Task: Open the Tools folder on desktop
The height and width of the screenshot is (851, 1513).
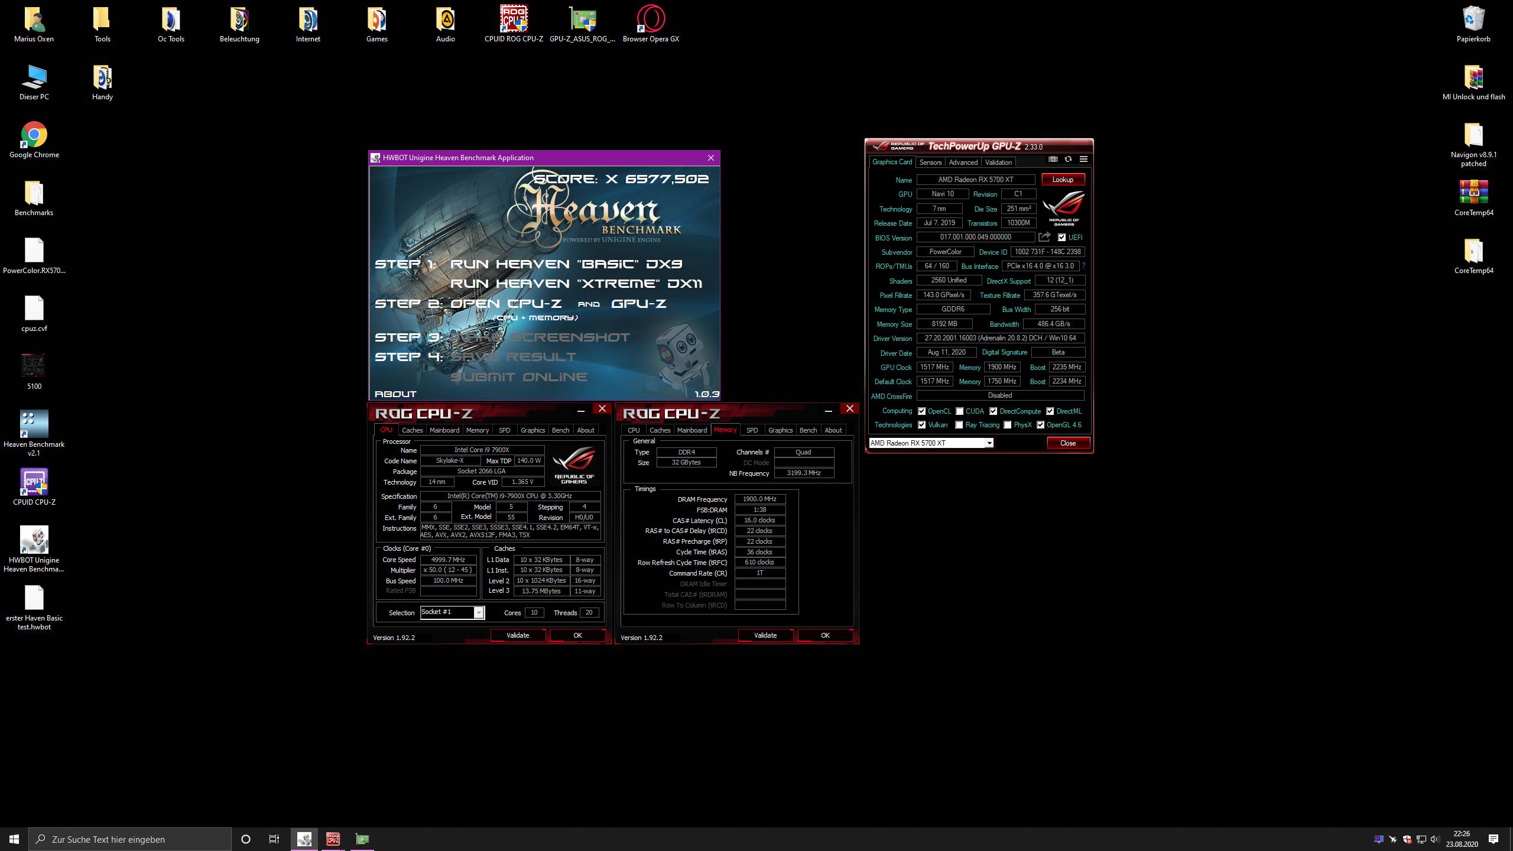Action: click(102, 20)
